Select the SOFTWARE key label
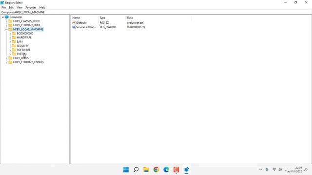Screen dimensions: 312x175 [24, 50]
